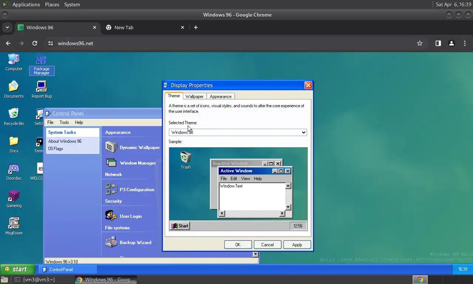Open the System menu in top panel
The width and height of the screenshot is (473, 284).
click(72, 4)
